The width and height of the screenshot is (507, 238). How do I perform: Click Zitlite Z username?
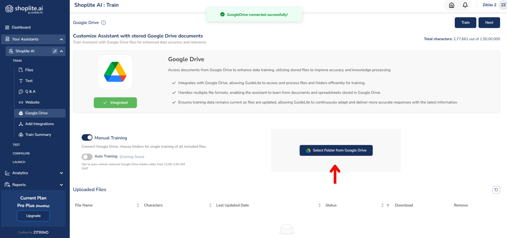tap(489, 5)
